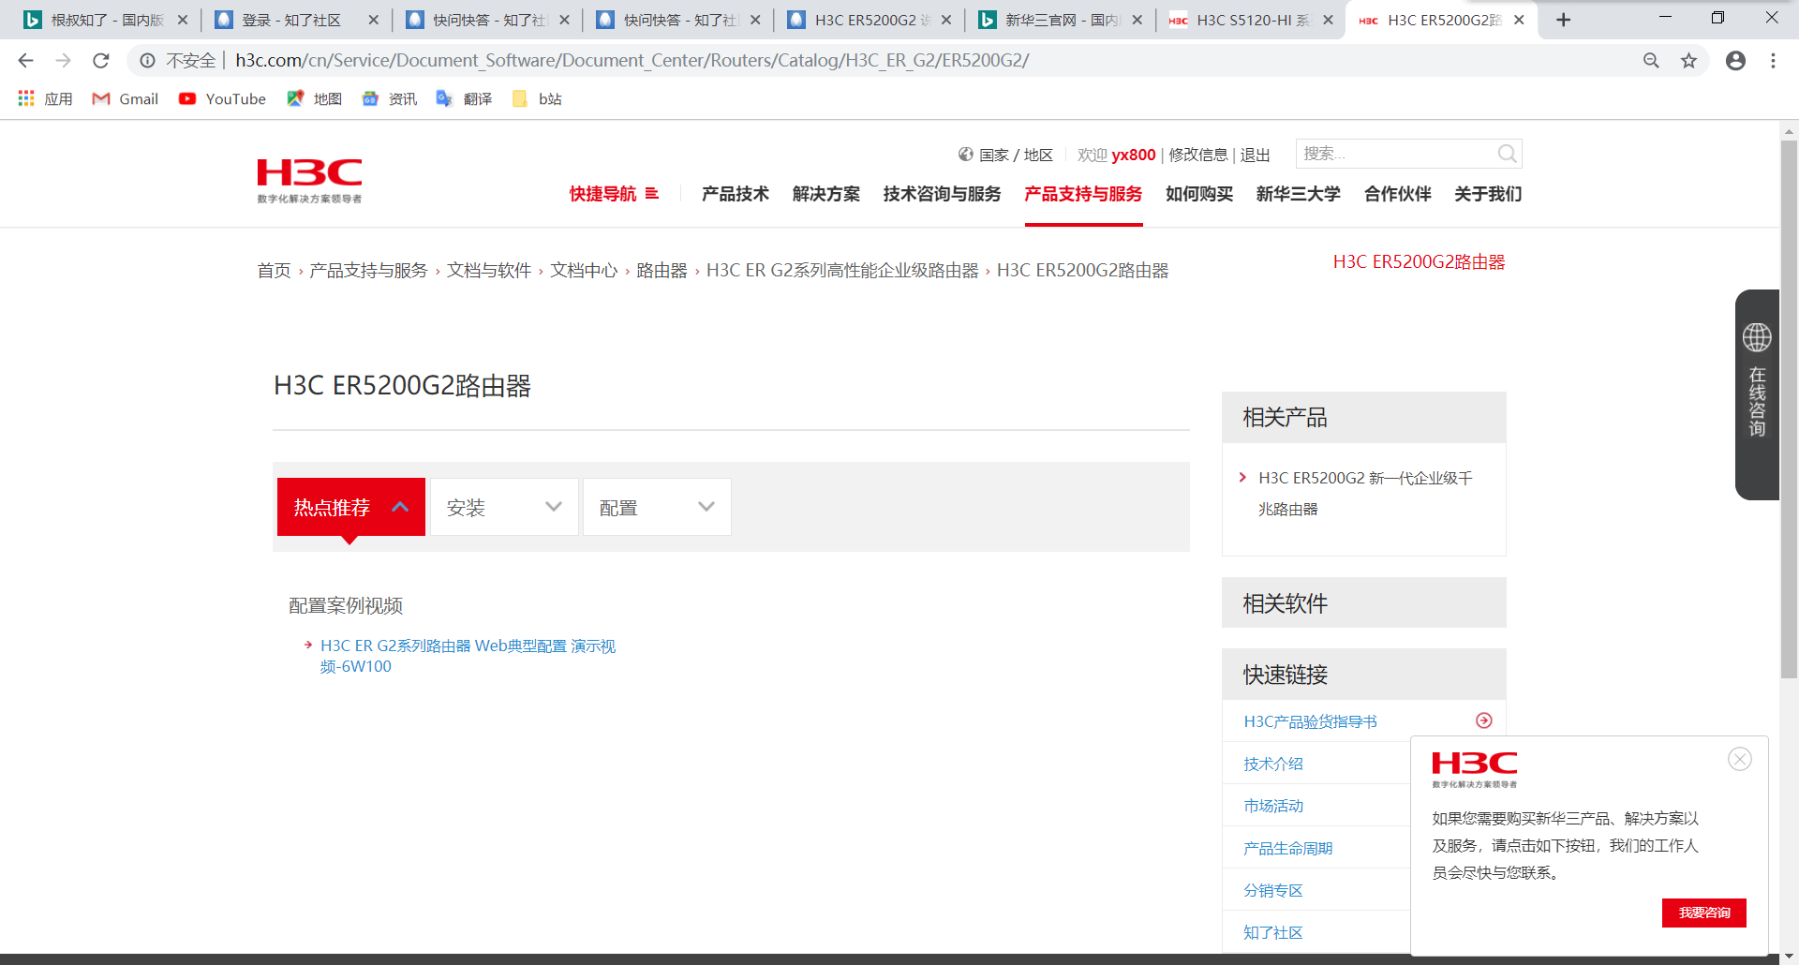Image resolution: width=1799 pixels, height=965 pixels.
Task: Close the 新华三官网 browser tab
Action: (1137, 20)
